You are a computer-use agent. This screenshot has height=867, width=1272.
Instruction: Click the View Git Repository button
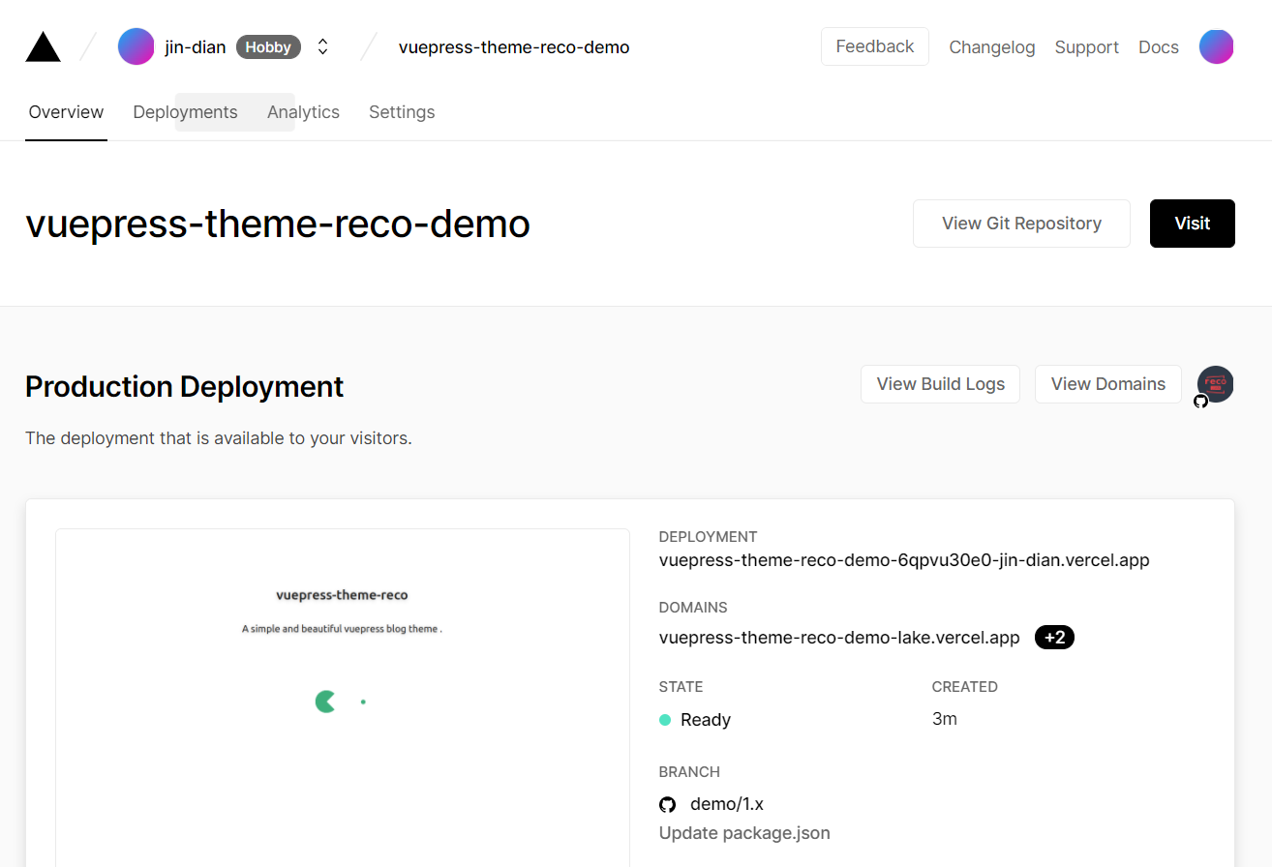pyautogui.click(x=1021, y=224)
